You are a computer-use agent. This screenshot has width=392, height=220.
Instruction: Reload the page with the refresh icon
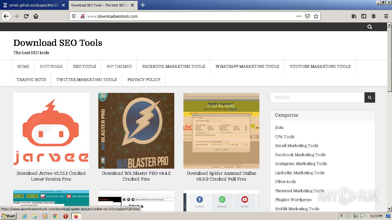(x=26, y=16)
